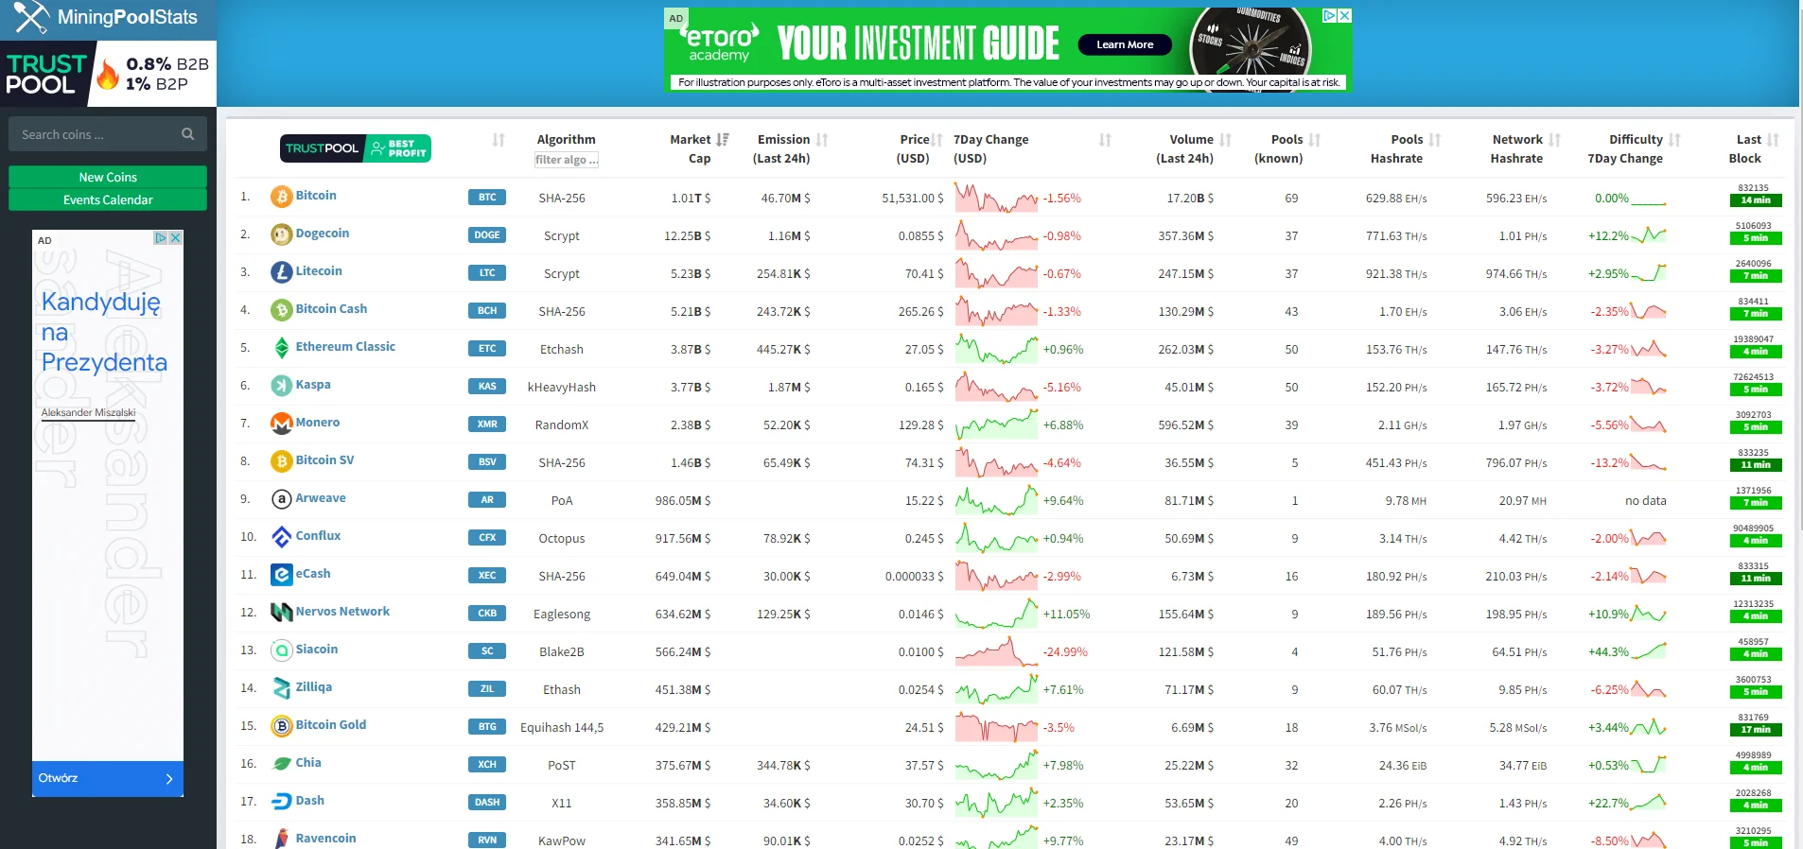Click the kHeavyHash algorithm cell

pyautogui.click(x=562, y=387)
